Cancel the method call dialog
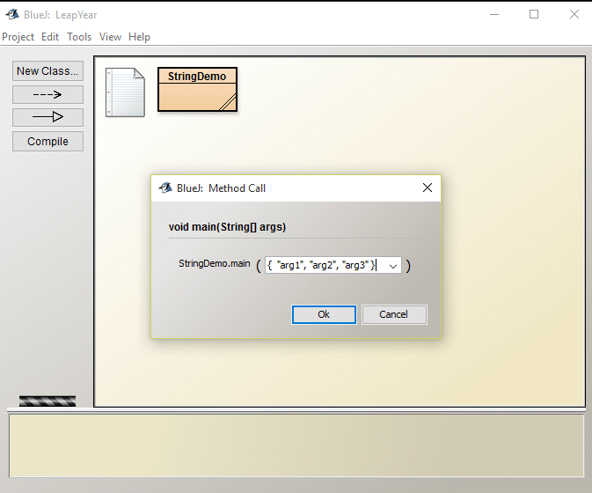The width and height of the screenshot is (592, 493). click(393, 314)
